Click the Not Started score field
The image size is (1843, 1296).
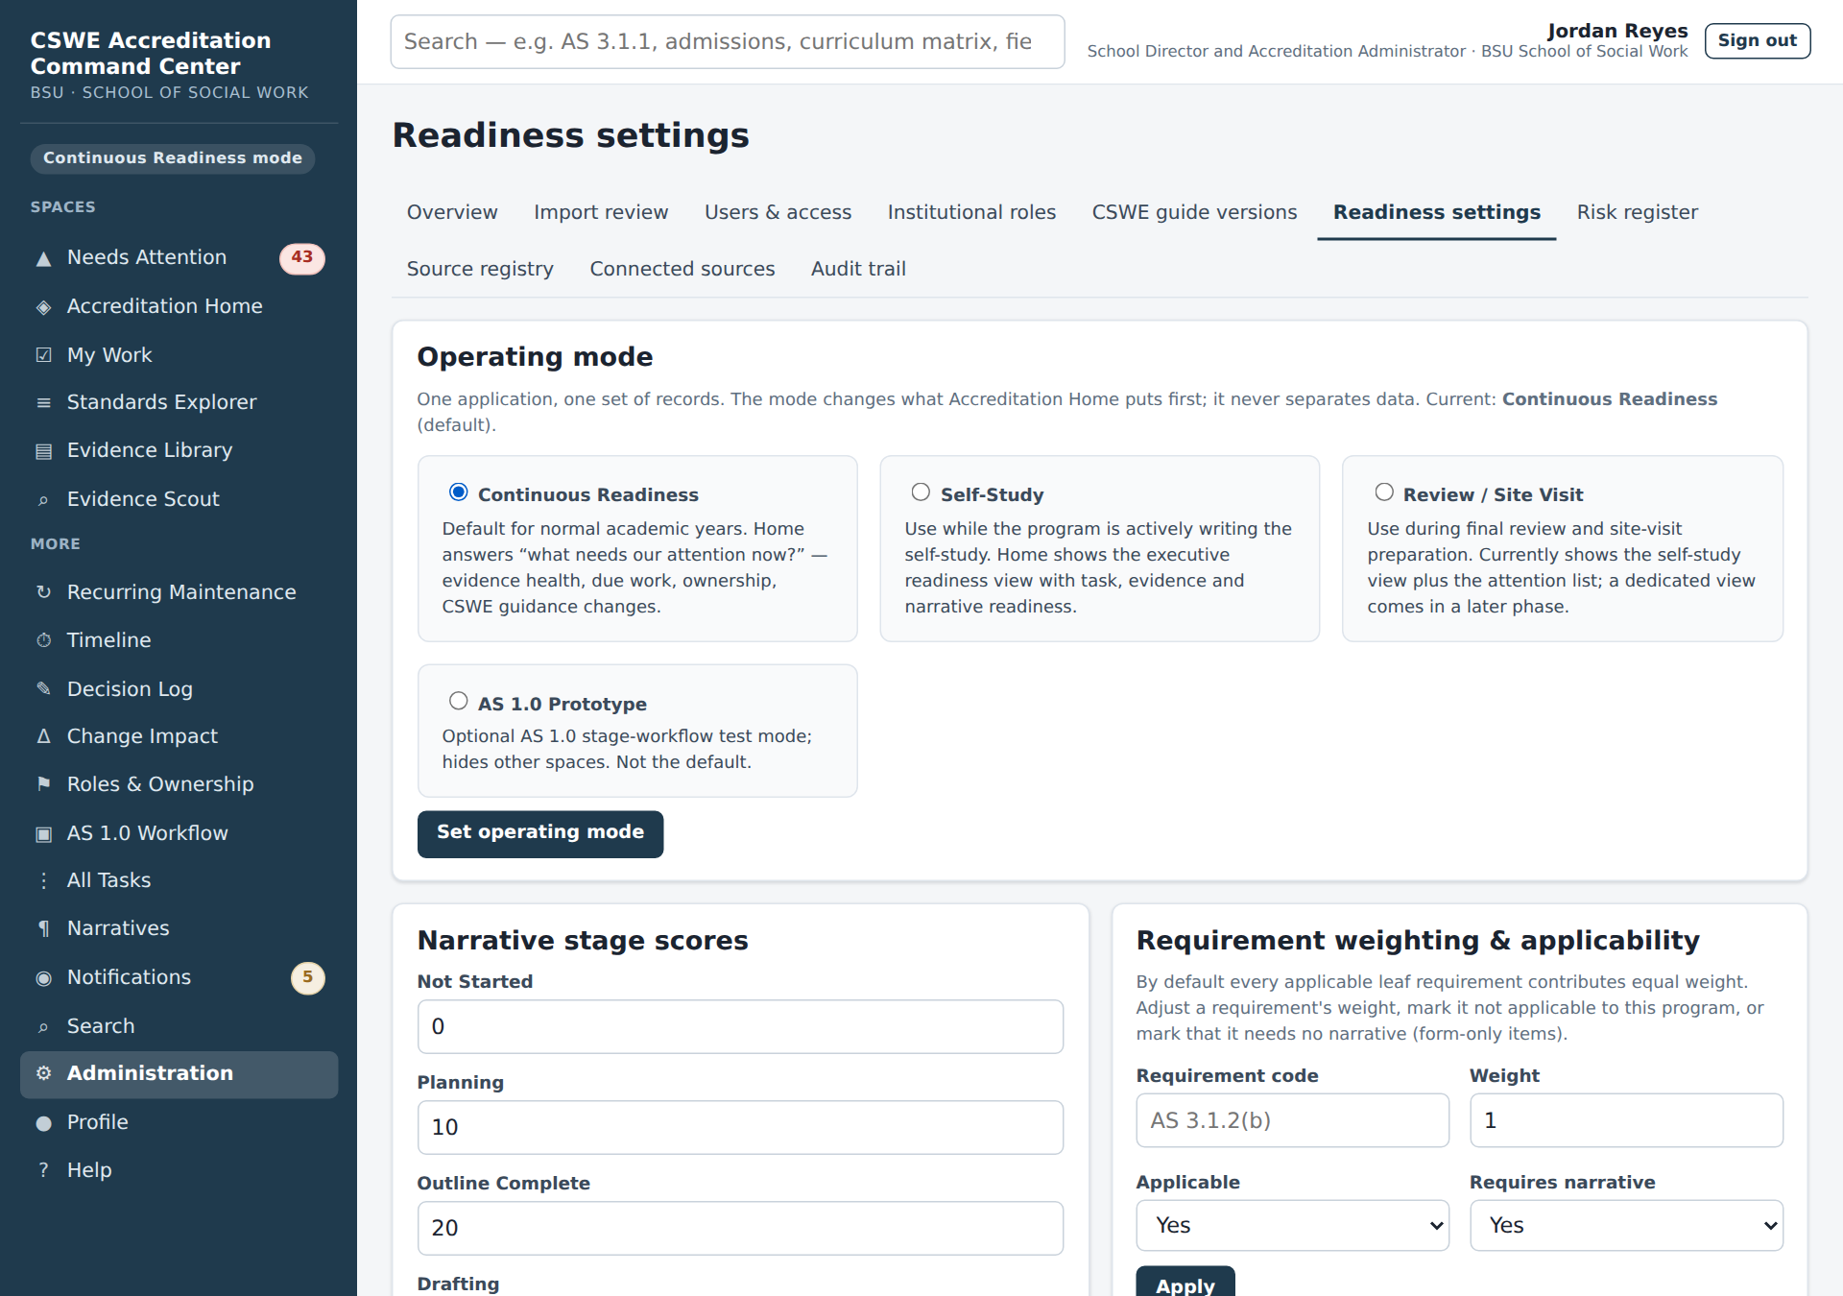[740, 1027]
